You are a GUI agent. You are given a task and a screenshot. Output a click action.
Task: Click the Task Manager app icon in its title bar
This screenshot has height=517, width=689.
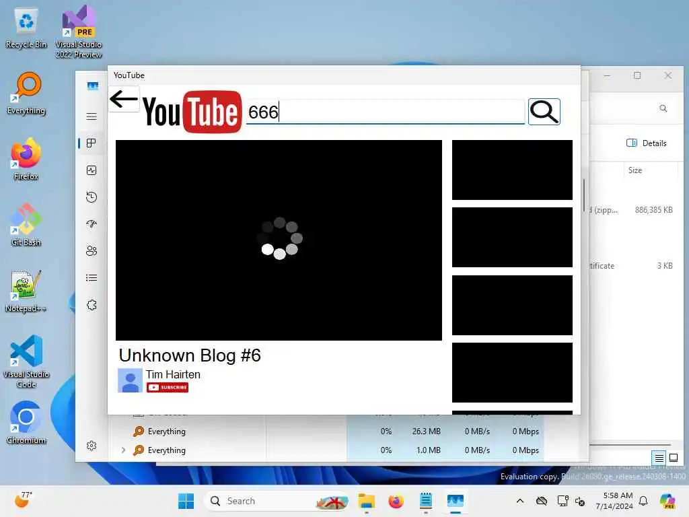(93, 85)
